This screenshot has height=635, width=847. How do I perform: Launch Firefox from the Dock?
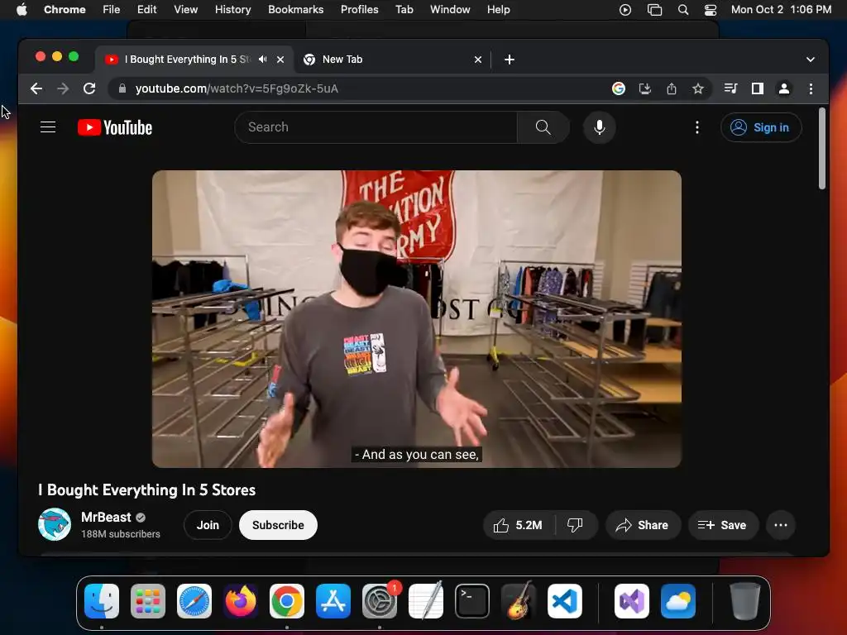[241, 601]
